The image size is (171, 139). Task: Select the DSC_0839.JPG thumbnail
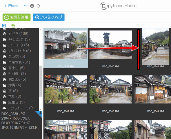coord(66,45)
